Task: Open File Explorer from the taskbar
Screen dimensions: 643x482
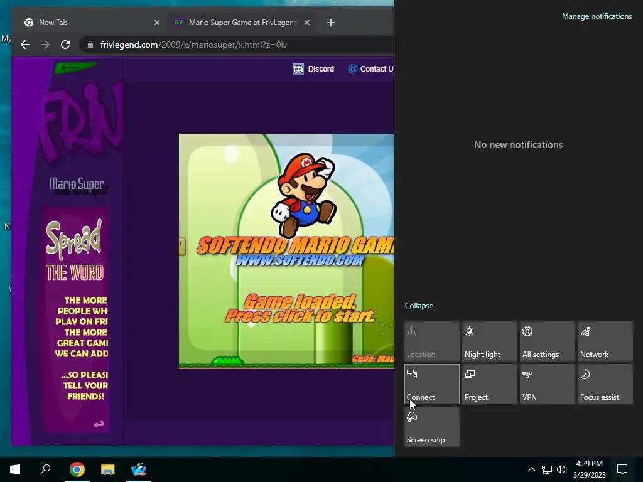Action: [108, 469]
